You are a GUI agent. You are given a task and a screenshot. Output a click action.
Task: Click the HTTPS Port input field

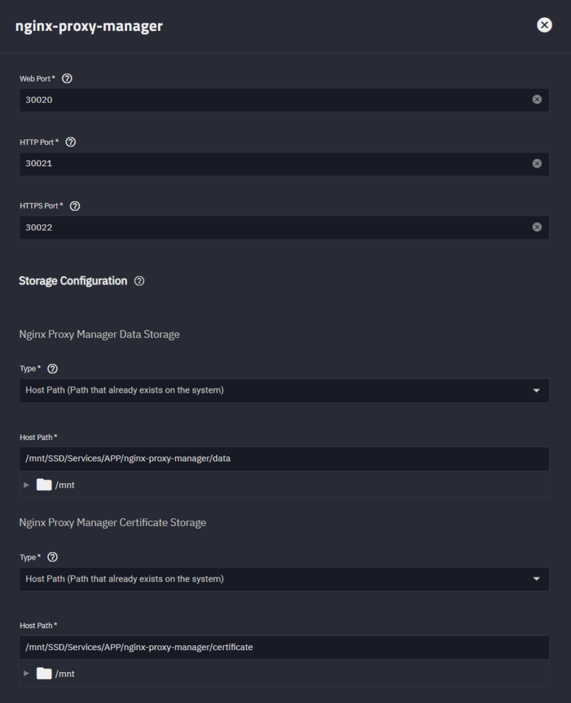[275, 227]
